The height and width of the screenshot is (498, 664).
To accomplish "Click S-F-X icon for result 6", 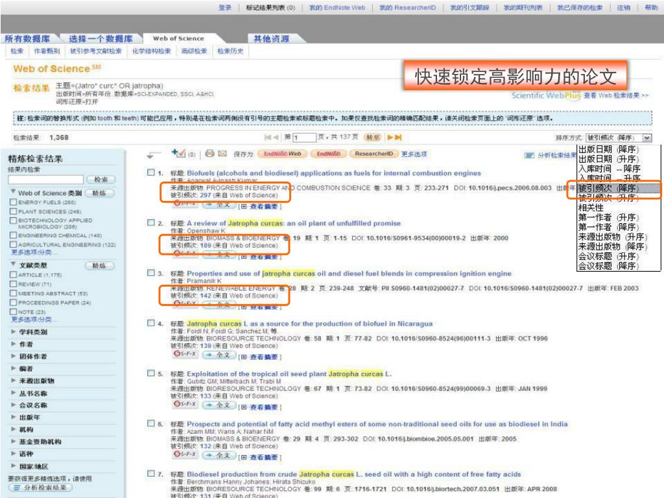I will 185,454.
